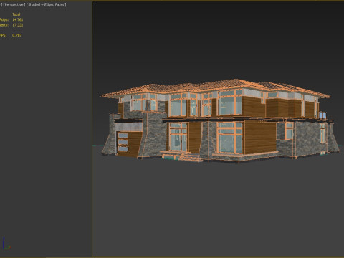Open the [Shaded + Edged Faces] shading menu
344x258 pixels.
tap(46, 4)
